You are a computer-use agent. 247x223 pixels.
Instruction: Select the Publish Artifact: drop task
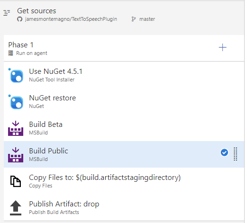(124, 207)
